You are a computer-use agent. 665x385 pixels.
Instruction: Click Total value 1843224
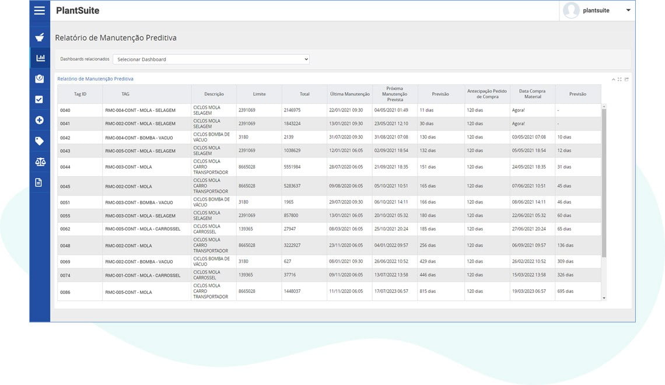292,124
